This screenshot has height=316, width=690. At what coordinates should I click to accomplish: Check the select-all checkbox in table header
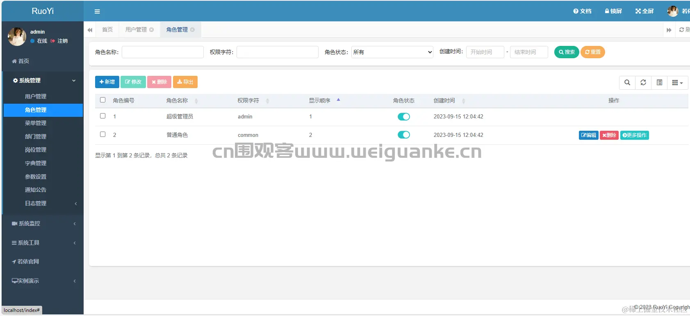(103, 100)
